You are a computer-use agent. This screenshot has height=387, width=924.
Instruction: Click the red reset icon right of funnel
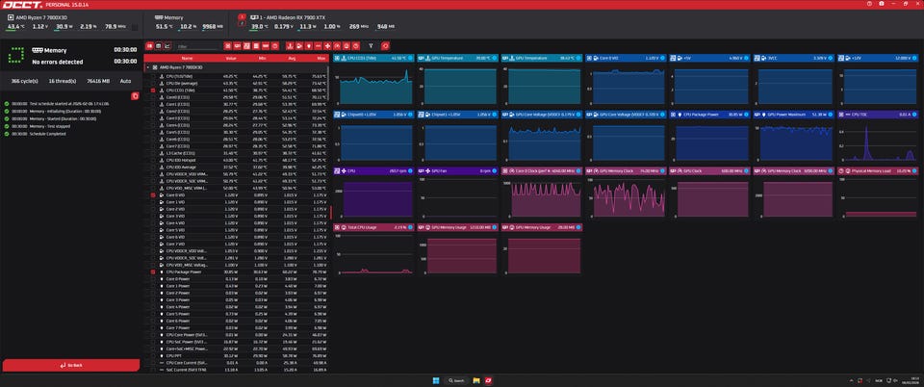tap(386, 45)
